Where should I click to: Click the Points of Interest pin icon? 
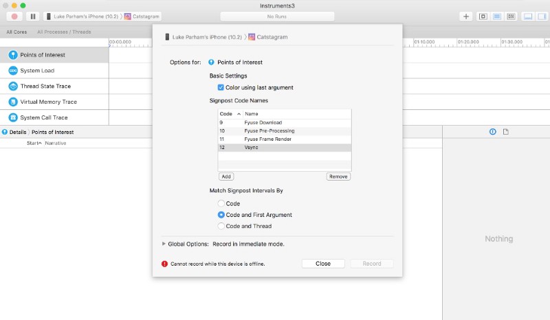tap(13, 55)
